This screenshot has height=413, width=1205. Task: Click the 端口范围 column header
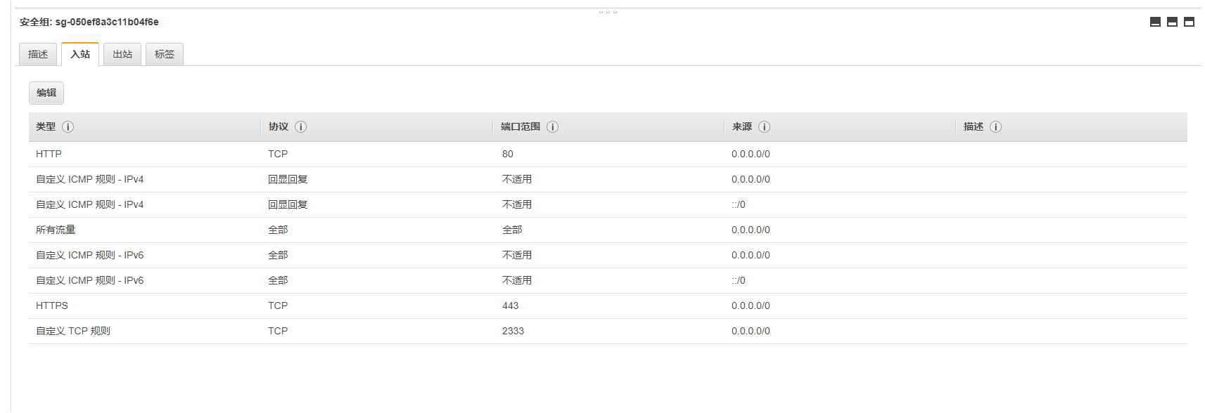tap(521, 127)
